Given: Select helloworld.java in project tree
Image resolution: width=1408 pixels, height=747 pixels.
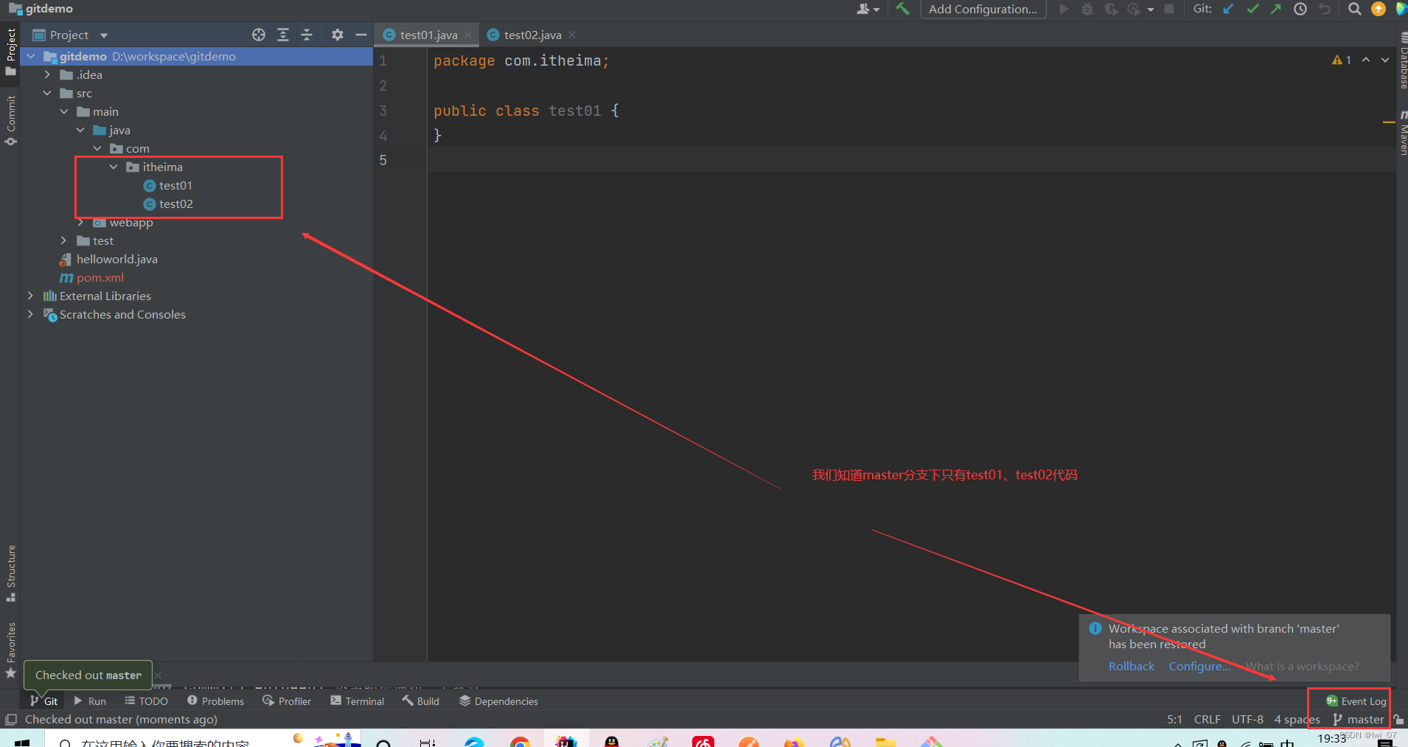Looking at the screenshot, I should click(x=116, y=259).
